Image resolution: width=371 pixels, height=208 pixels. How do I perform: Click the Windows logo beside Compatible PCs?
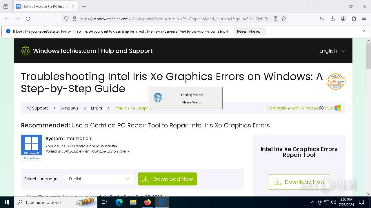pyautogui.click(x=337, y=108)
